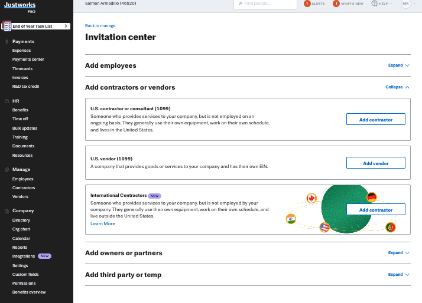Click the Company building icon in sidebar
The width and height of the screenshot is (422, 303).
click(7, 211)
